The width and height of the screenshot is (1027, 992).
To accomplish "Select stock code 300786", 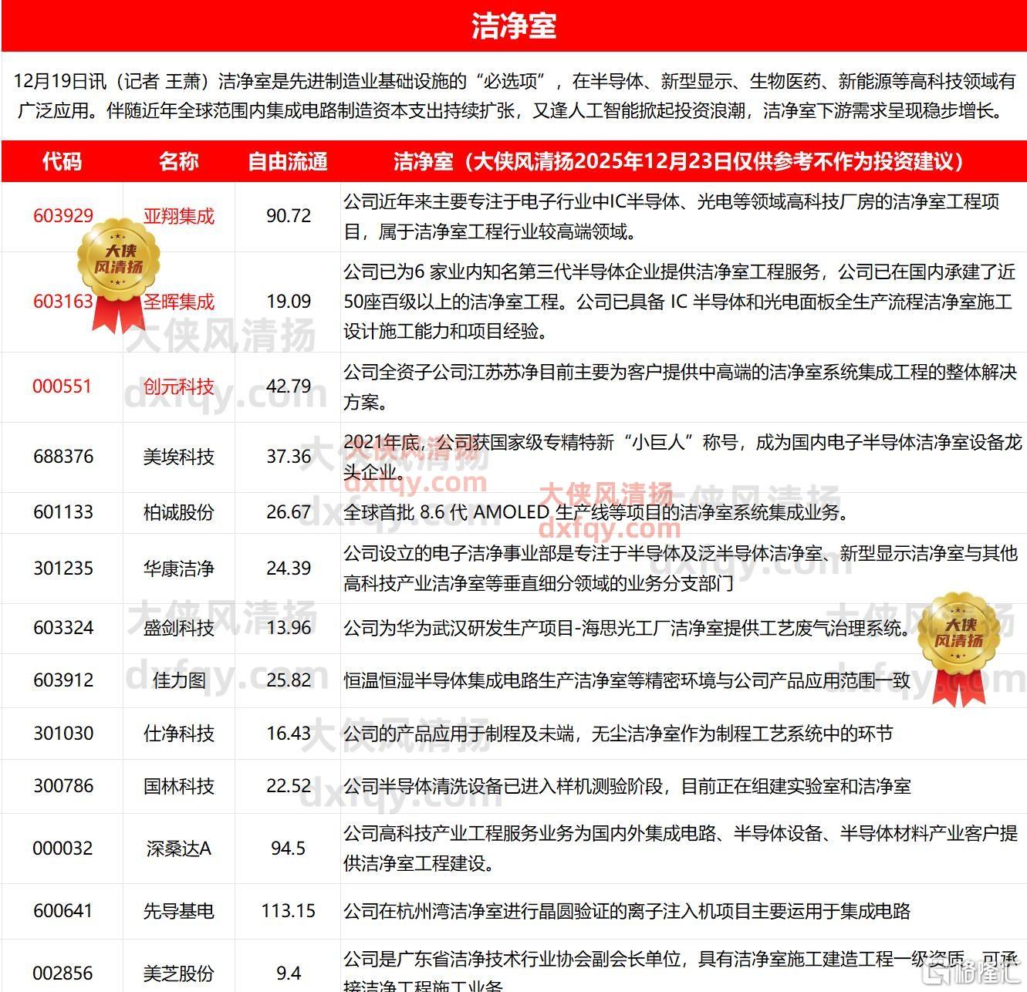I will point(63,786).
